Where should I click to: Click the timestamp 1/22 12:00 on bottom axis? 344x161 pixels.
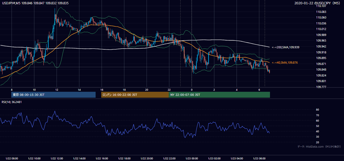(57, 159)
